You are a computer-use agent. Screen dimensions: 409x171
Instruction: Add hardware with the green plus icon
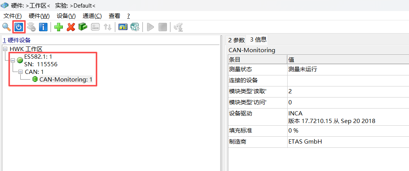(x=59, y=27)
